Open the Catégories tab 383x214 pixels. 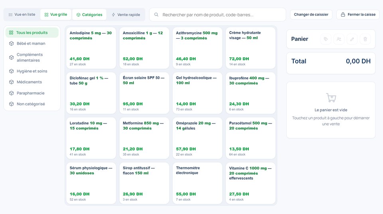[89, 14]
